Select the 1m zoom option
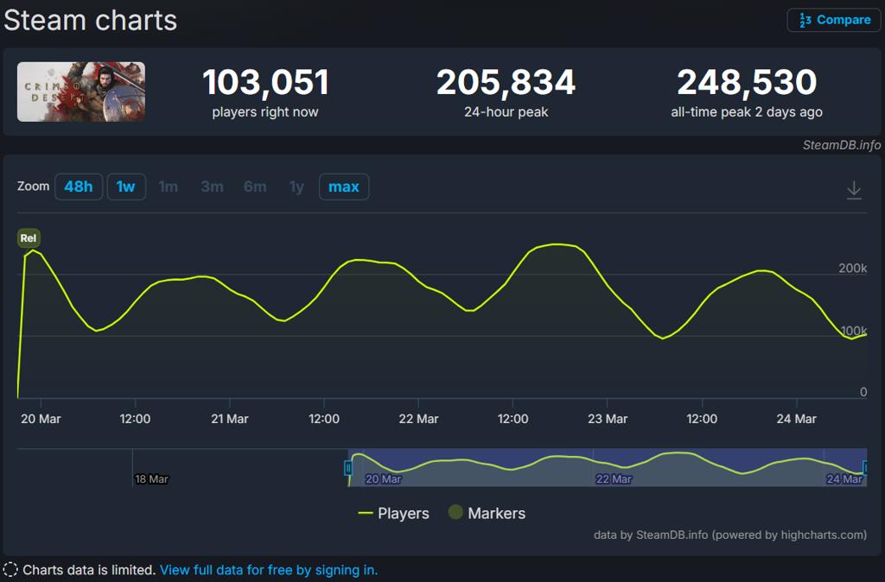This screenshot has width=885, height=582. pos(169,187)
